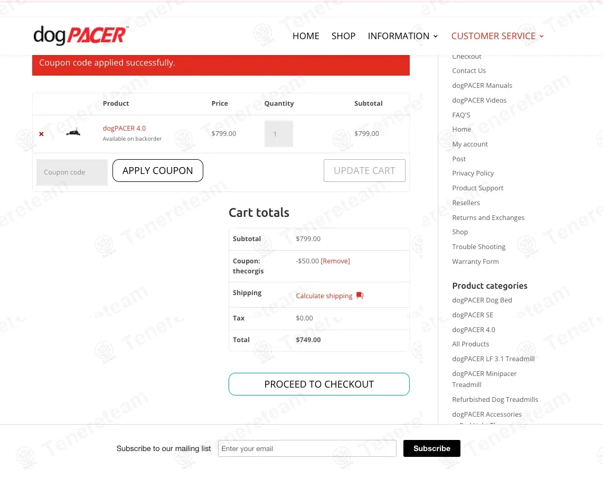Click the quantity field for dogPACER 4.0
603x496 pixels.
[279, 134]
